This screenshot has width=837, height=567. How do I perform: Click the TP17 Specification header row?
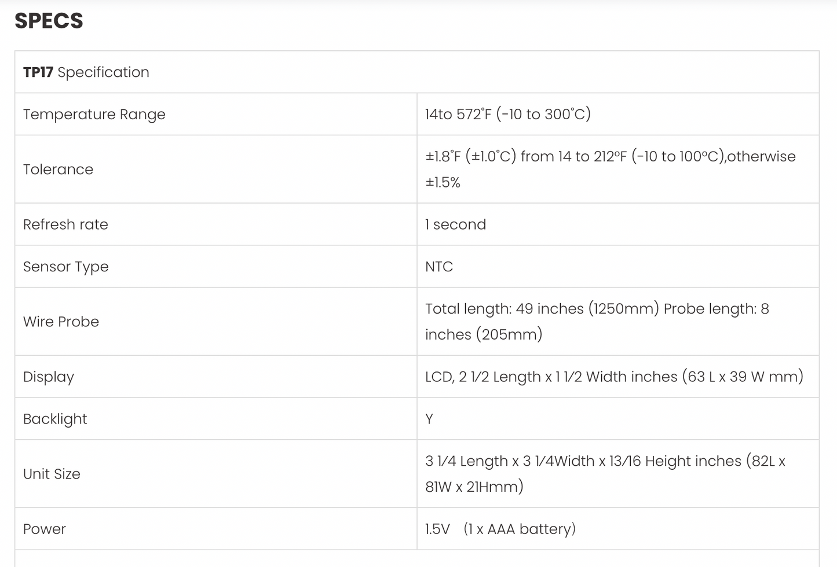(x=86, y=72)
